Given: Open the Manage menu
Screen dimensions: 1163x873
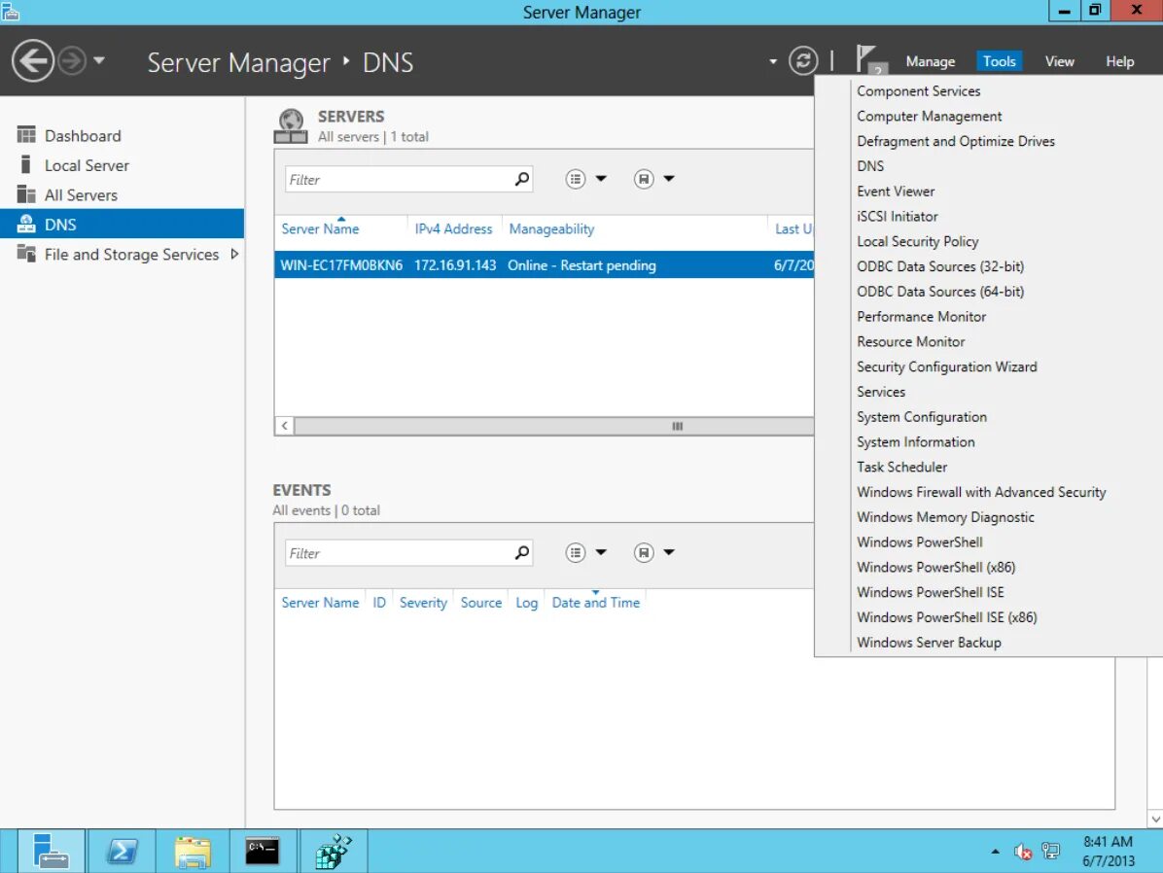Looking at the screenshot, I should [930, 61].
